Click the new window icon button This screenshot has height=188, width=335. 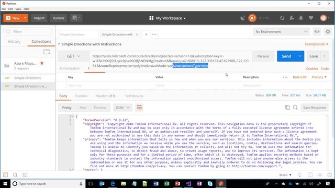click(76, 18)
